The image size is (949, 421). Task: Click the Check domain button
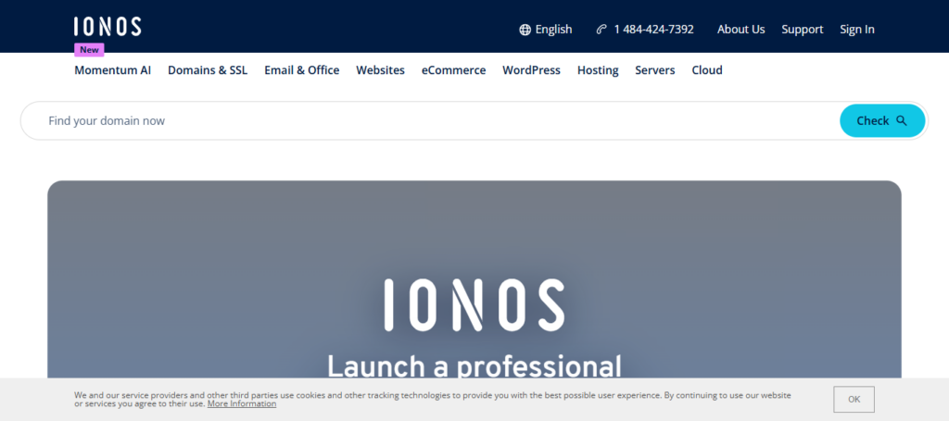click(x=882, y=121)
